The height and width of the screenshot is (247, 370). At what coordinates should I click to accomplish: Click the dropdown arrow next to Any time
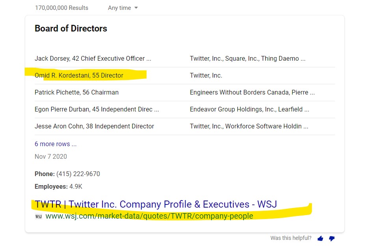click(x=136, y=8)
